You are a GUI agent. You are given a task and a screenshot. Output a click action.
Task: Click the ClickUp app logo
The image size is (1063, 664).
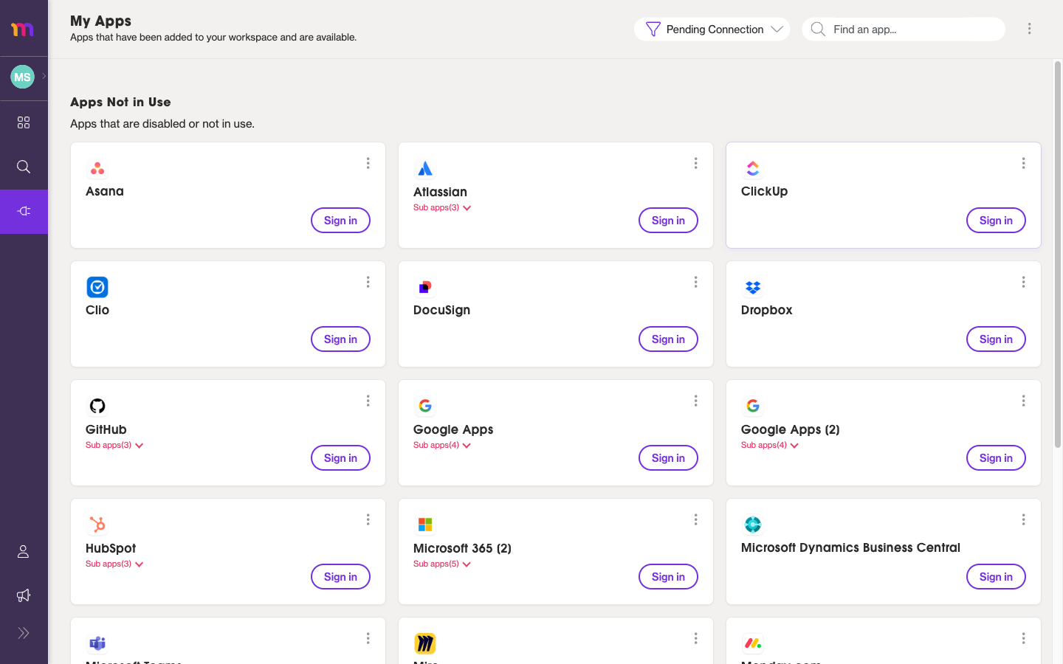point(753,169)
